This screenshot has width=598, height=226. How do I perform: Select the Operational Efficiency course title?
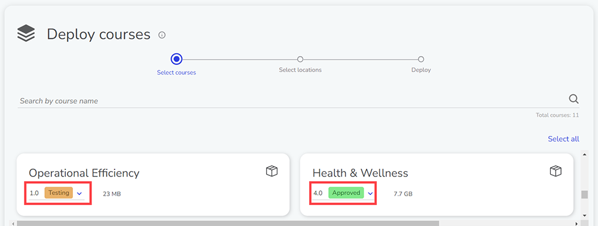click(84, 173)
